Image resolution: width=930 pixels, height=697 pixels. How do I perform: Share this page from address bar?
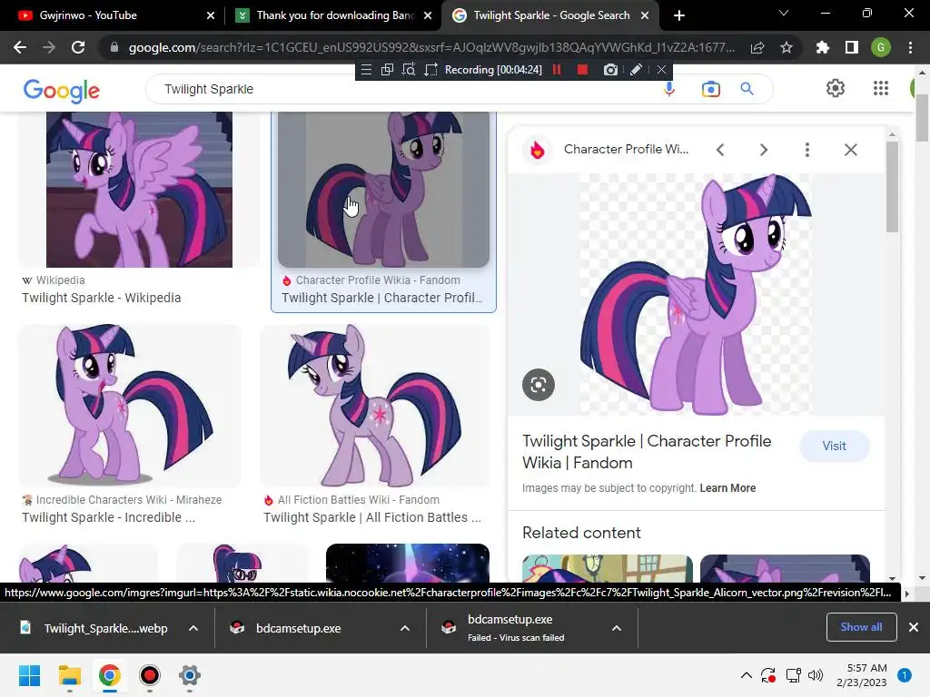coord(757,47)
